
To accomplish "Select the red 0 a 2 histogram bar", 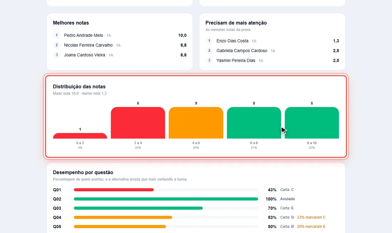I will click(80, 136).
